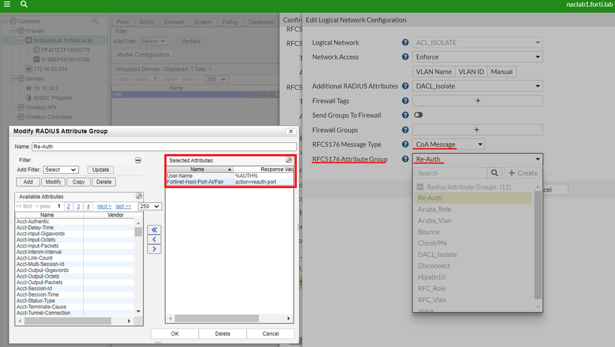
Task: Click help icon next to Network Access
Action: (405, 57)
